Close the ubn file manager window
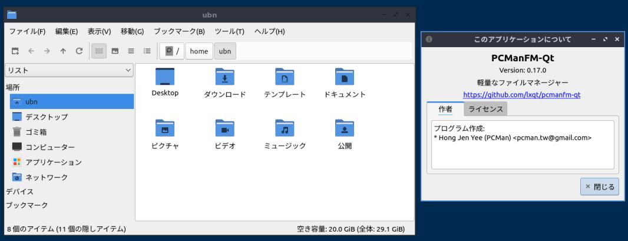 pos(408,15)
